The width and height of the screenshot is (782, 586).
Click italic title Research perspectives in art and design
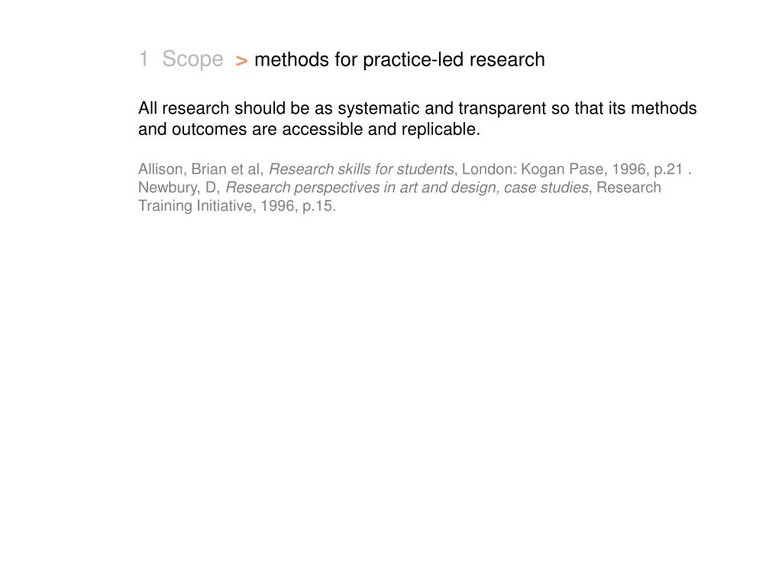(362, 188)
